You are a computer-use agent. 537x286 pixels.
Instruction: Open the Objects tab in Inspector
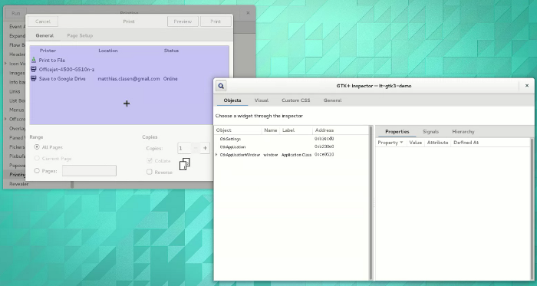pyautogui.click(x=232, y=100)
